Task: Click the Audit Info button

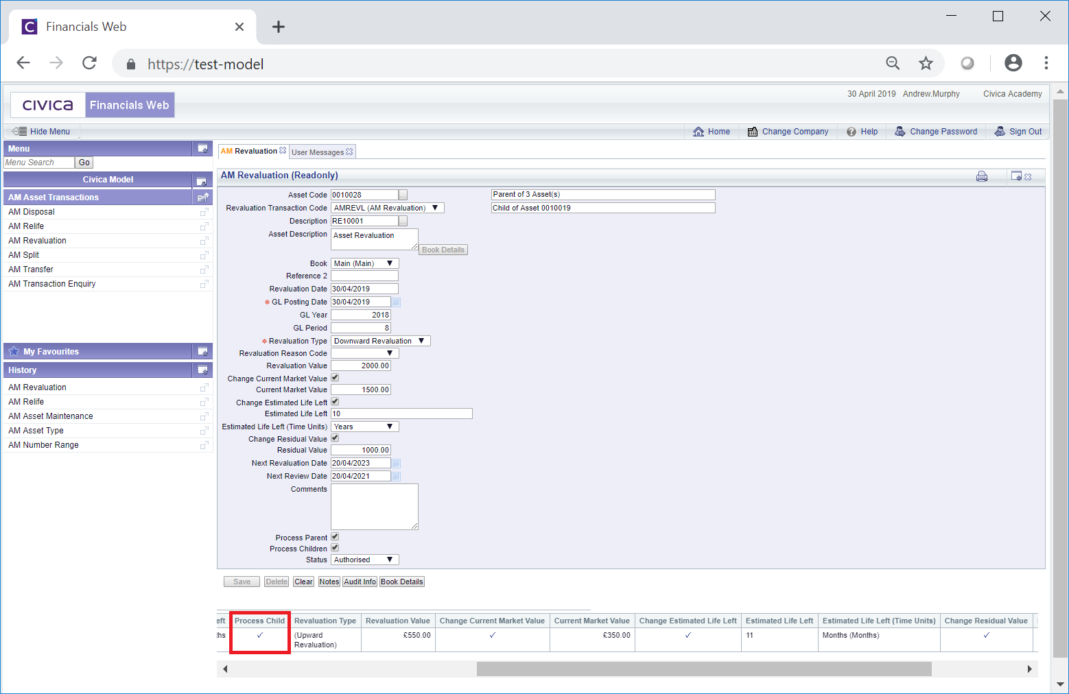Action: (x=360, y=582)
